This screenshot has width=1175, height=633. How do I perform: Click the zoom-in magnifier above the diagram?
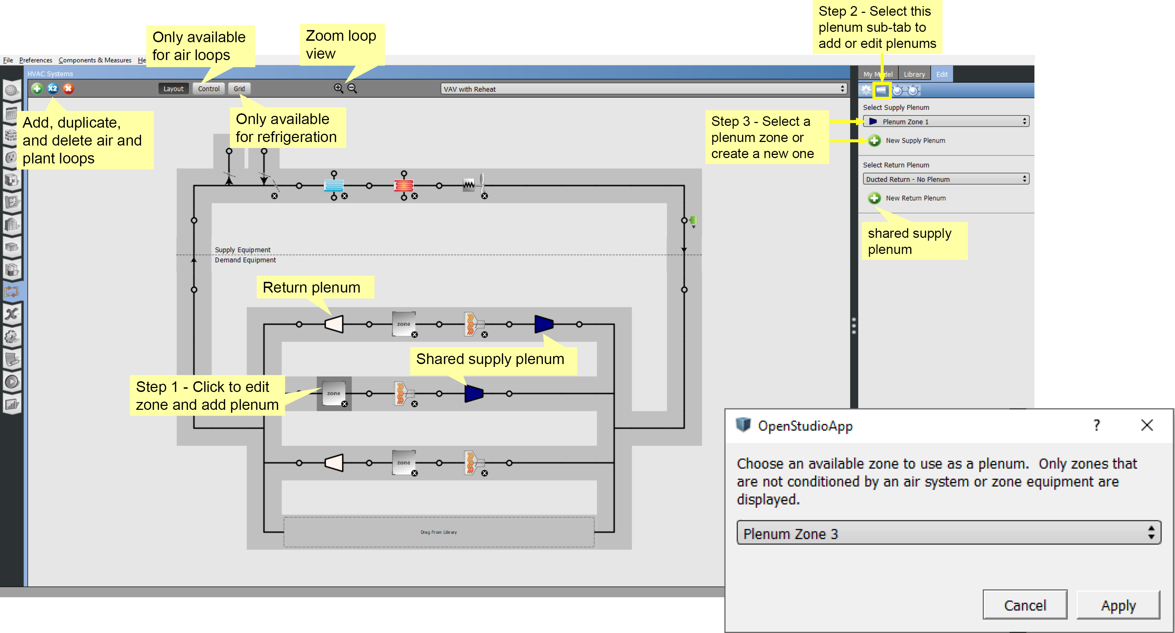[x=338, y=88]
